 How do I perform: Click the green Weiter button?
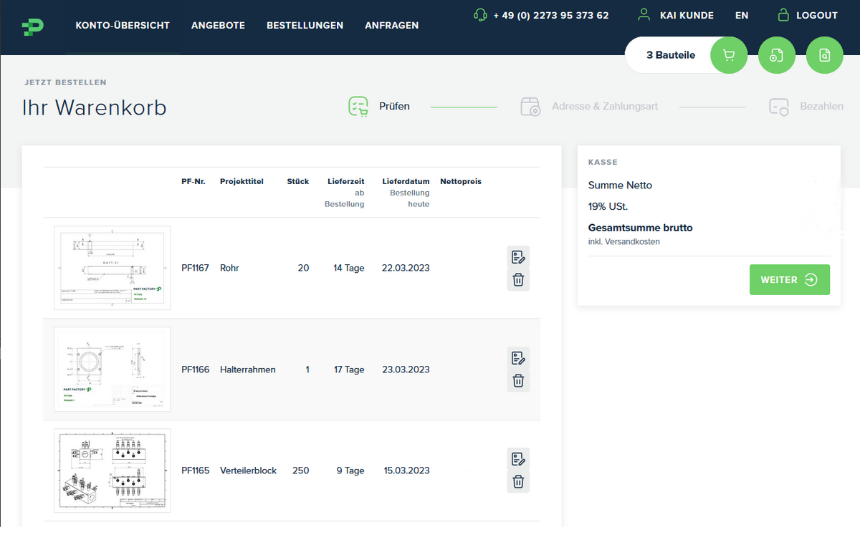coord(790,280)
